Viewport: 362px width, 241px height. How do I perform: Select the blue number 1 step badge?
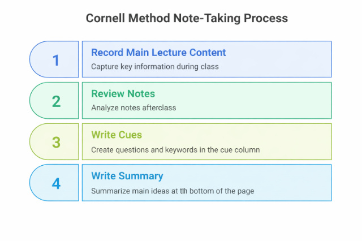click(55, 59)
